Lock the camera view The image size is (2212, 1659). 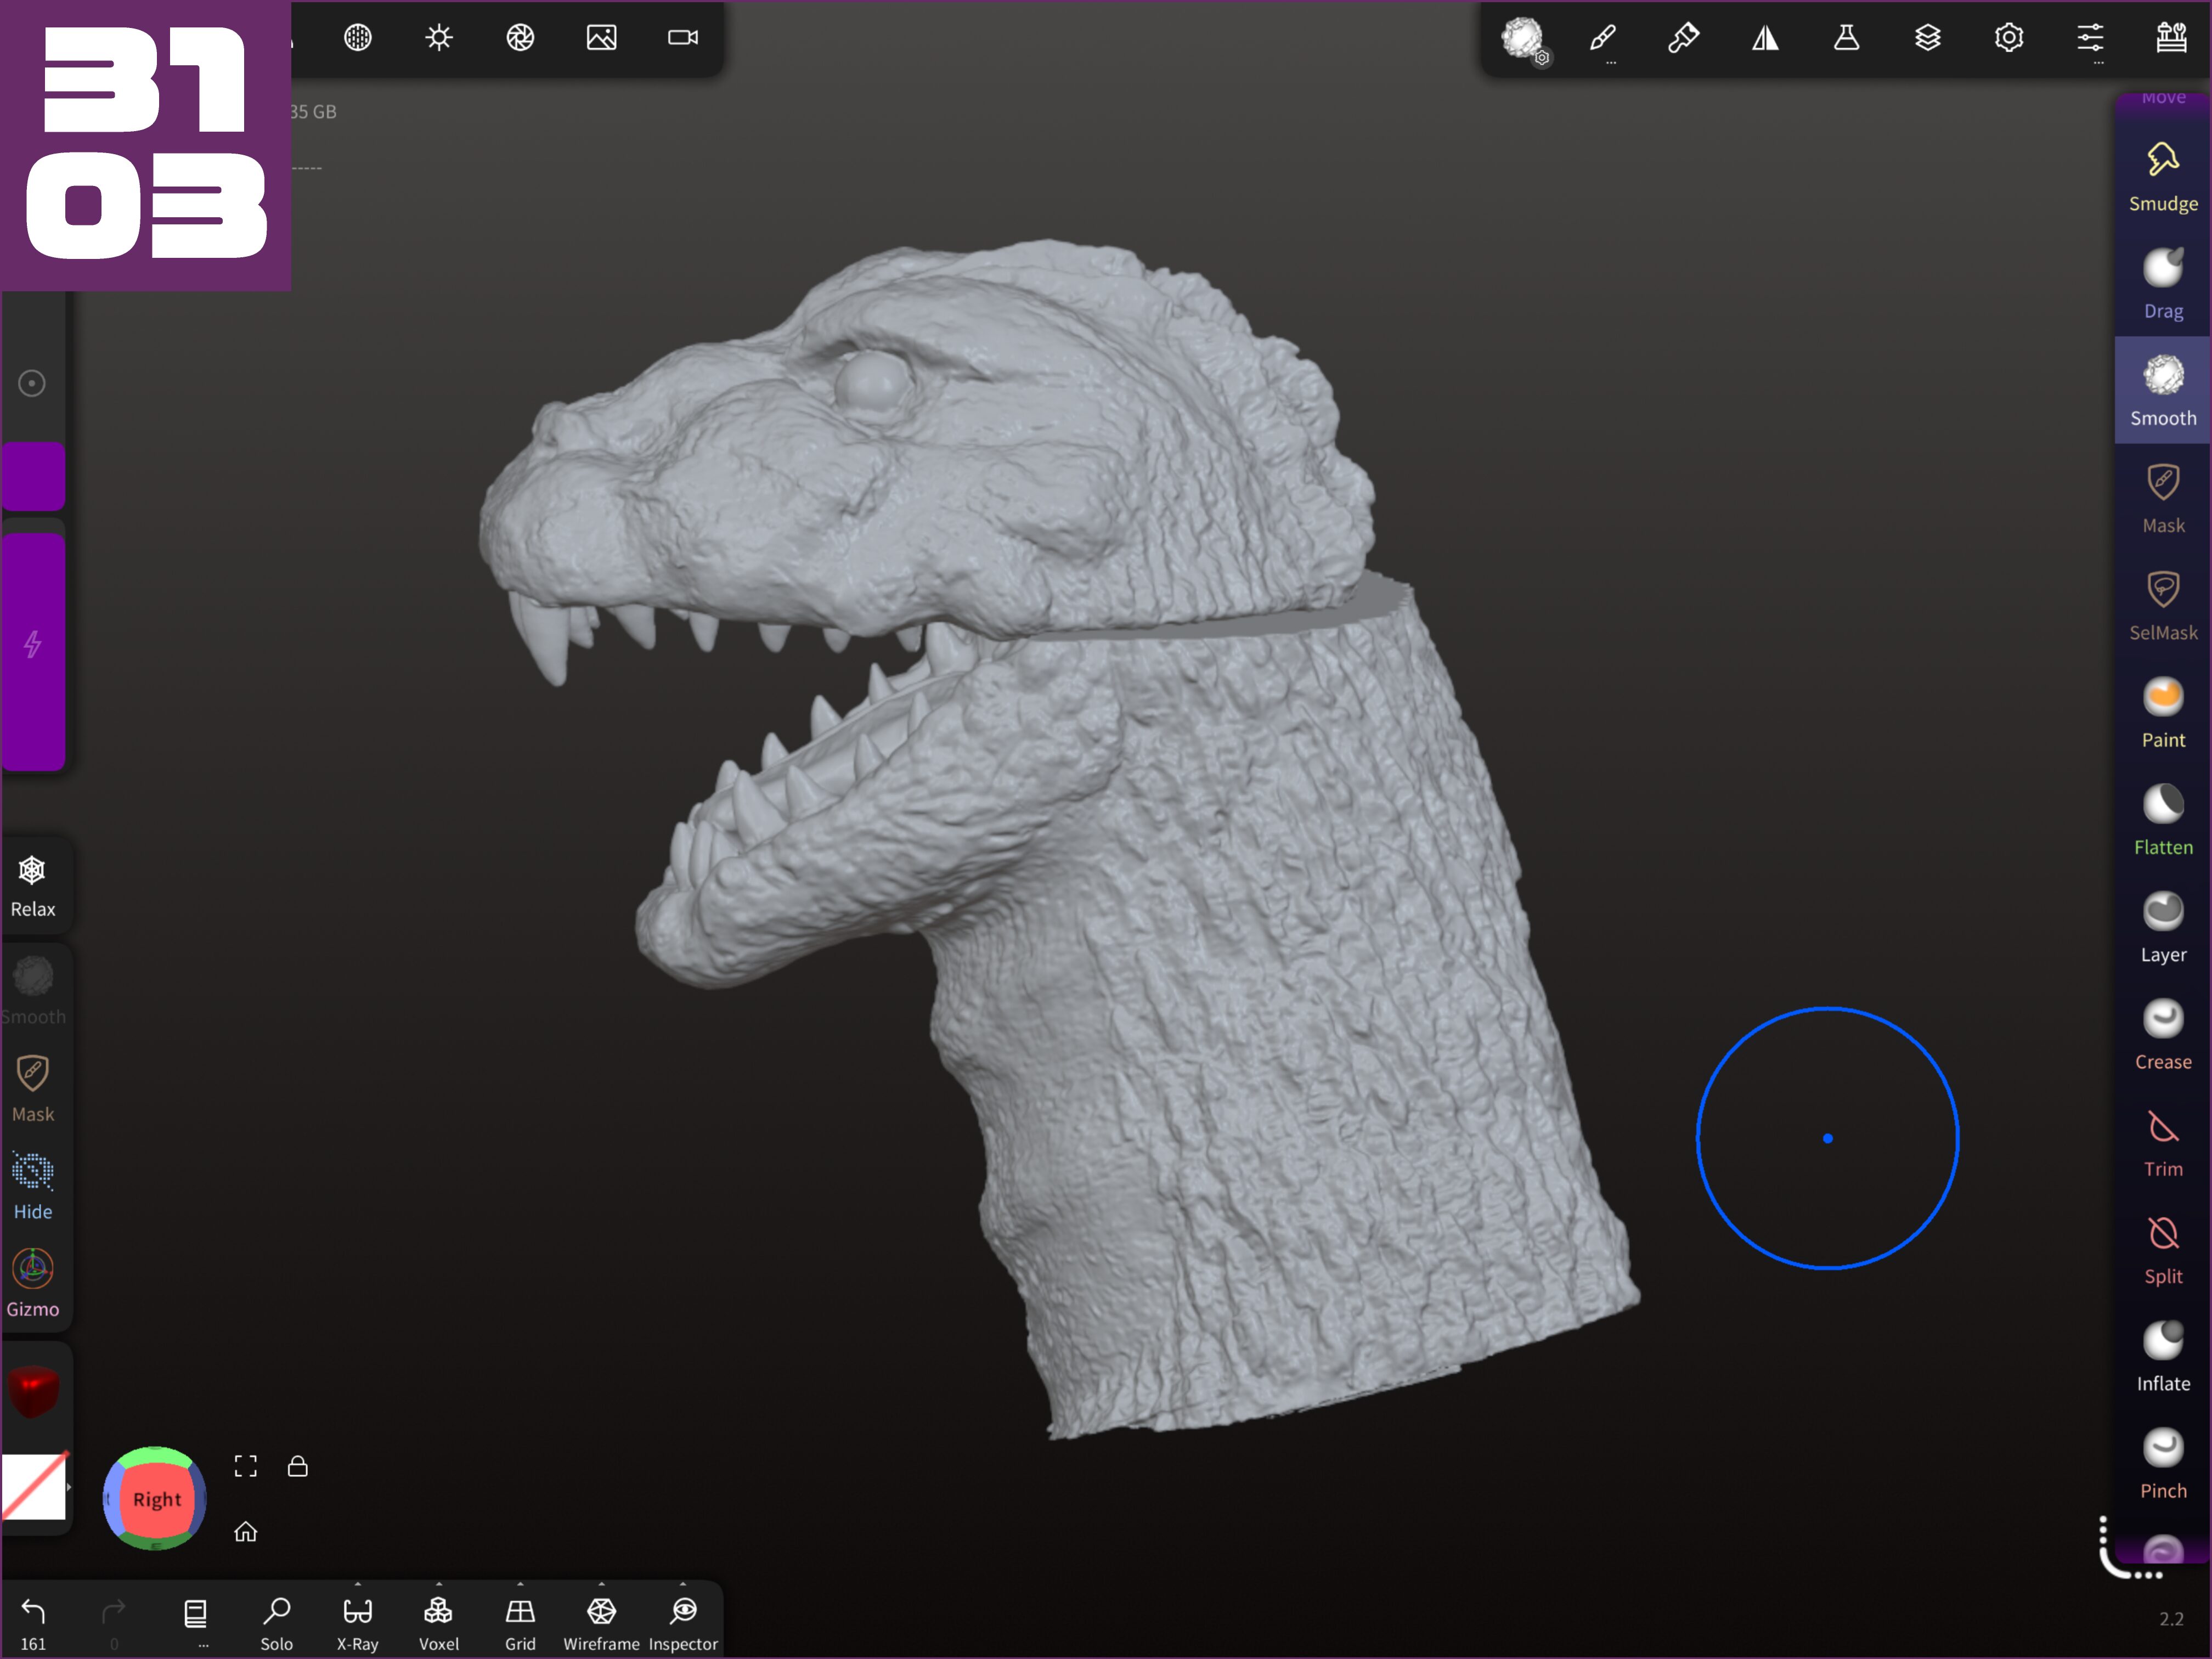[x=297, y=1466]
